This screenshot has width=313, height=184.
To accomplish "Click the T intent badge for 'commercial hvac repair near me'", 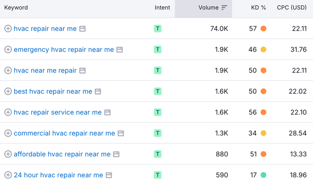I will click(x=158, y=133).
